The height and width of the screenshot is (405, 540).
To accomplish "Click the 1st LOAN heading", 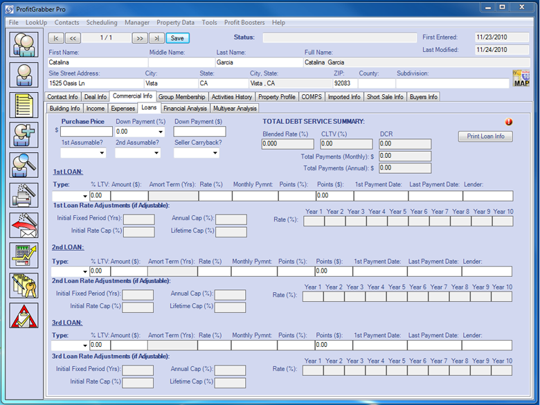I will [x=68, y=172].
